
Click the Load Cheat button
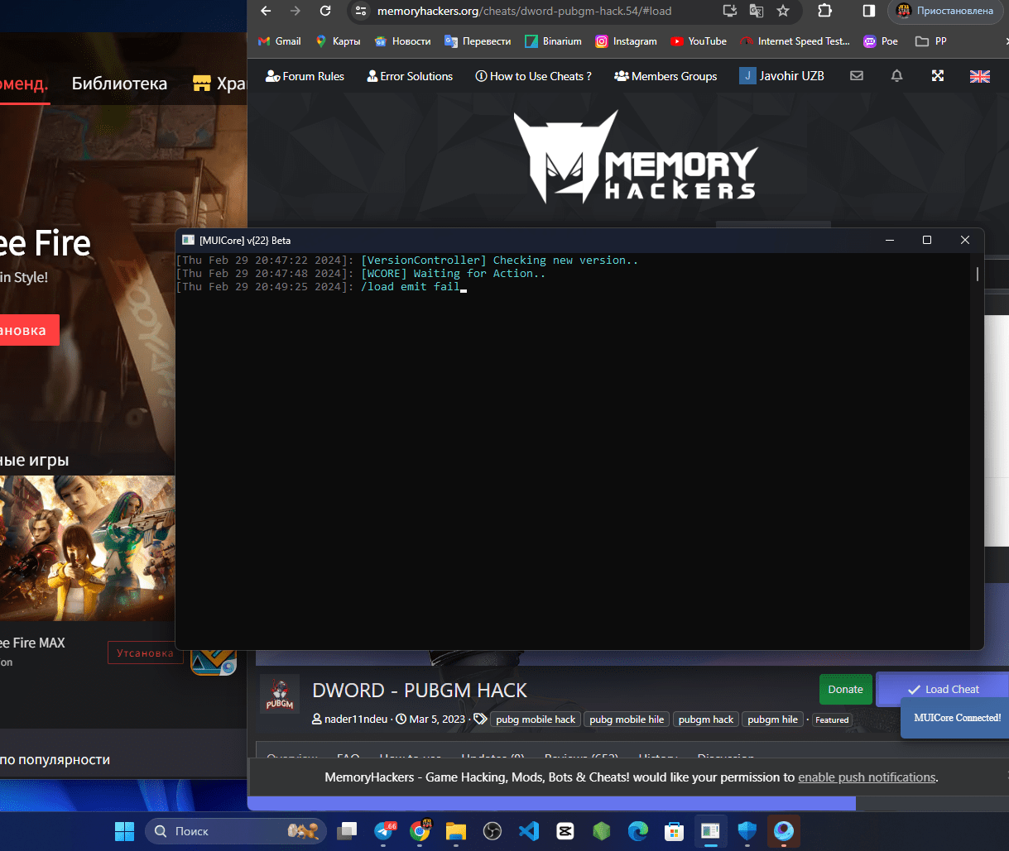943,689
